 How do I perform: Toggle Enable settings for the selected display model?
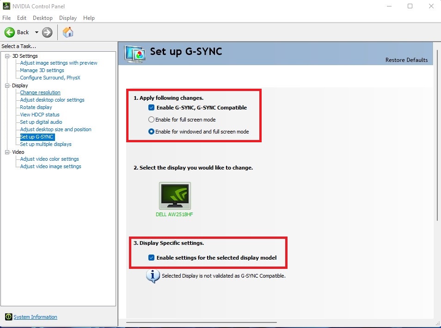151,257
